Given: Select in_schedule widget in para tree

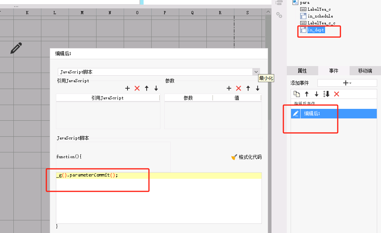Looking at the screenshot, I should tap(320, 16).
